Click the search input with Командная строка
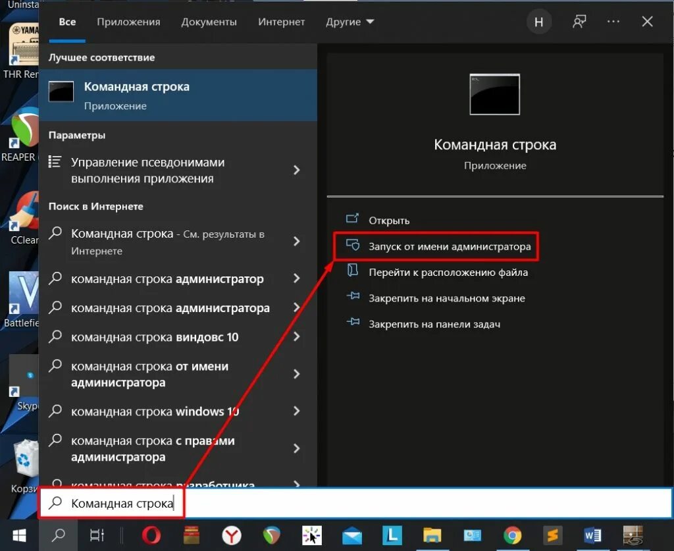Image resolution: width=674 pixels, height=551 pixels. (356, 503)
